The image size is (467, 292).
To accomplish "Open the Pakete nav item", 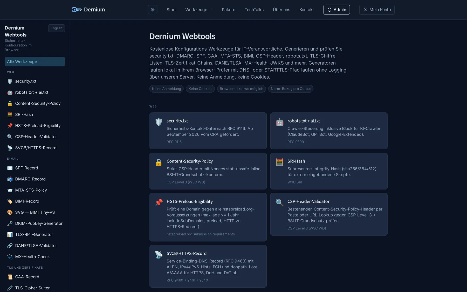I will [228, 10].
